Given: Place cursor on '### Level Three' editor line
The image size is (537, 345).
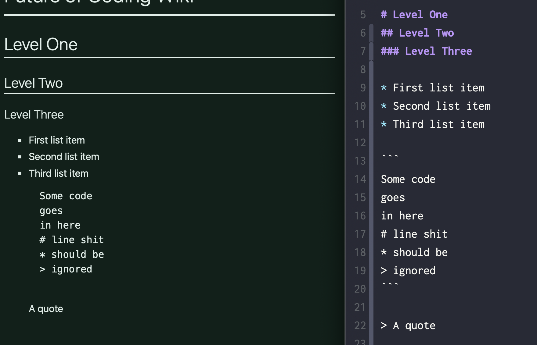Looking at the screenshot, I should coord(427,51).
